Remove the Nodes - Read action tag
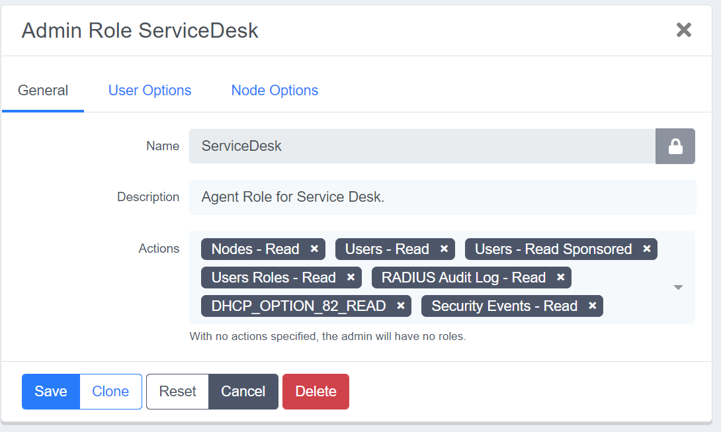The image size is (721, 432). pos(314,249)
